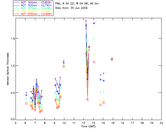Image resolution: width=166 pixels, height=133 pixels.
Task: Select the lowest red square marker near time 12.4
Action: click(x=88, y=99)
